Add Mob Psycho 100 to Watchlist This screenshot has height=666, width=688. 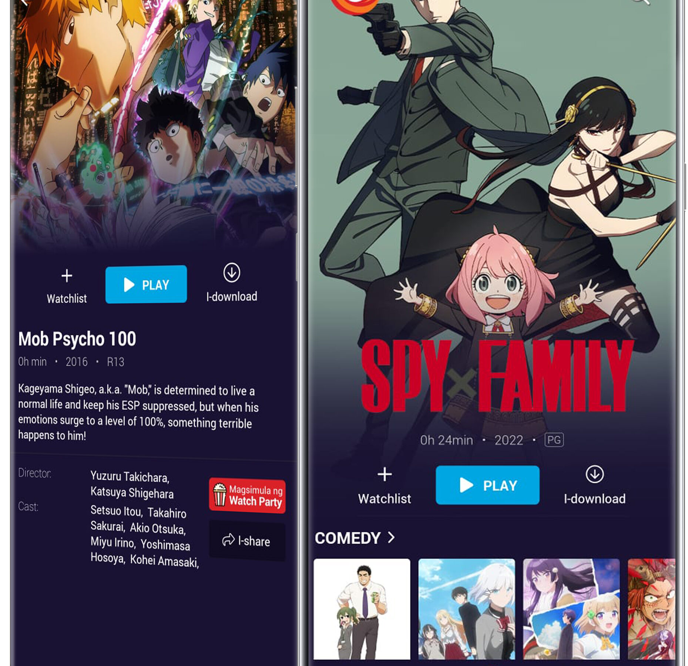click(x=67, y=286)
